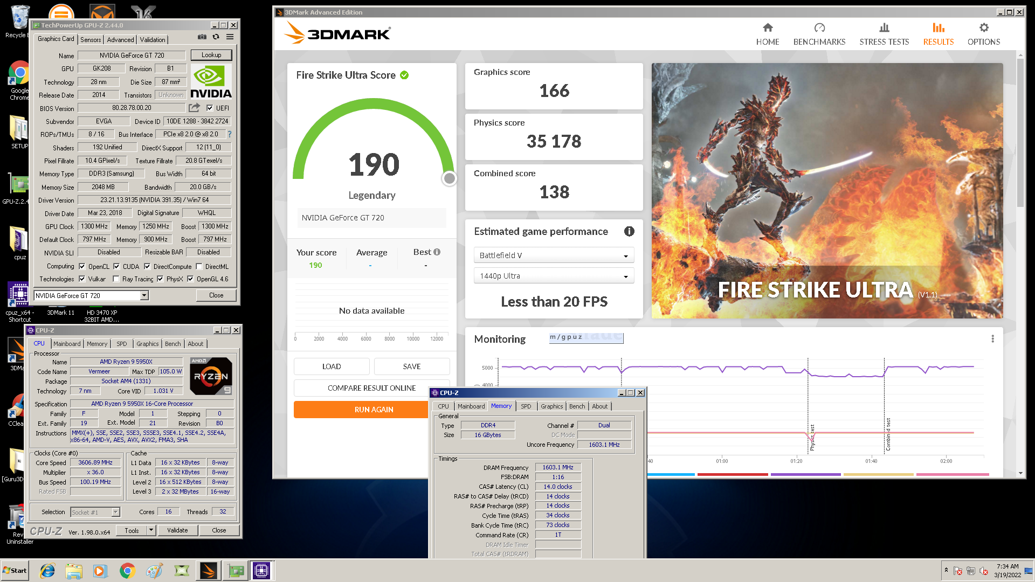Click the Lookup button in GPU-Z
Viewport: 1035px width, 582px height.
tap(211, 55)
